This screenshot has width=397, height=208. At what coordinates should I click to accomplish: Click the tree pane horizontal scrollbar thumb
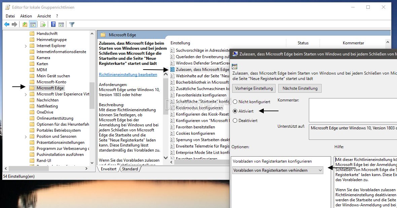[x=29, y=168]
